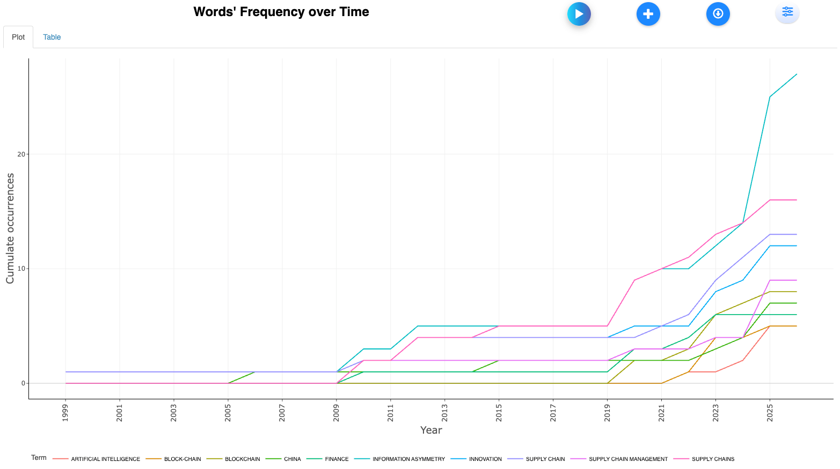Switch to the Table tab
Viewport: 840px width, 469px height.
tap(52, 37)
